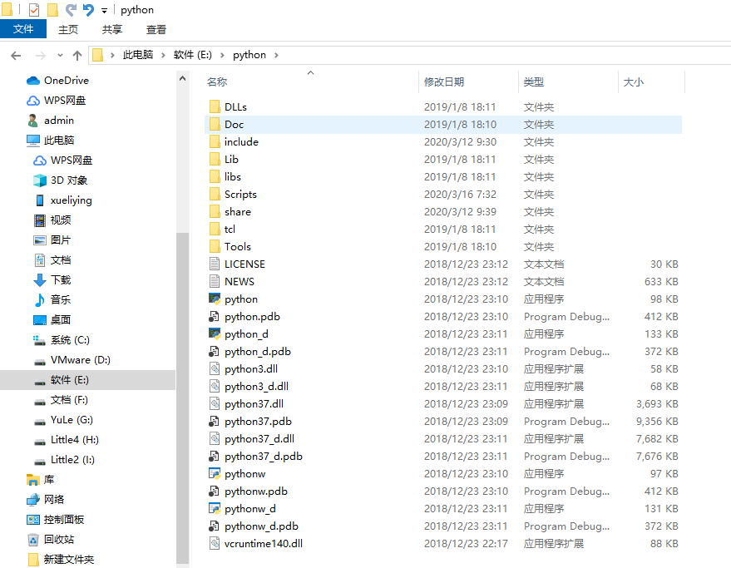Select the vcruntime140.dll file icon
731x568 pixels.
click(215, 544)
